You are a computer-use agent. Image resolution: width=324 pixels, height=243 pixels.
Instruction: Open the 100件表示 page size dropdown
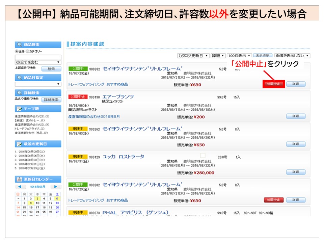click(239, 56)
